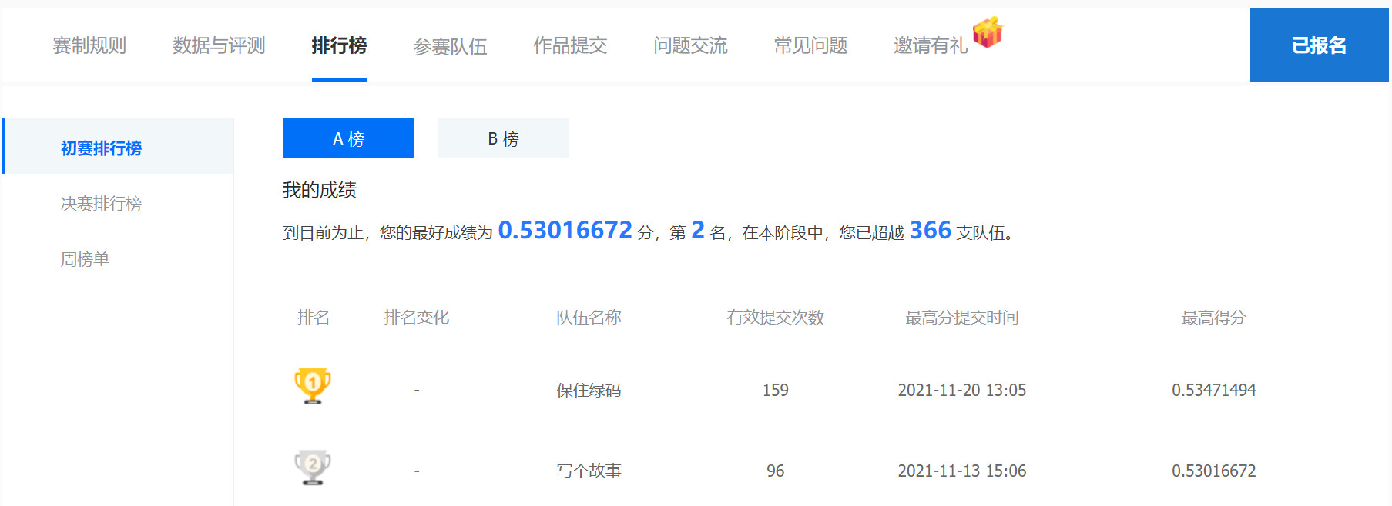Click the time 2021-11-20 13:05
The width and height of the screenshot is (1392, 506).
coord(962,390)
